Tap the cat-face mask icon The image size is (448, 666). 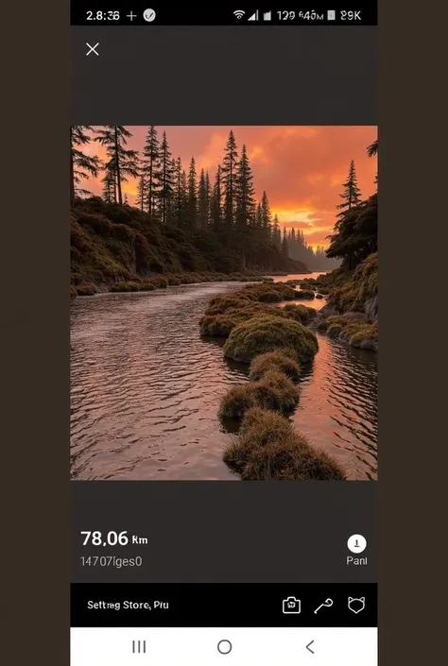[x=356, y=605]
